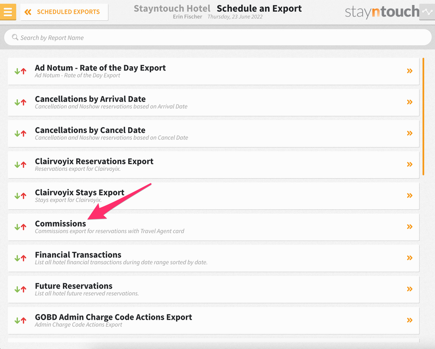Click 'Reservations export for Clairvoyix' description

pos(78,169)
